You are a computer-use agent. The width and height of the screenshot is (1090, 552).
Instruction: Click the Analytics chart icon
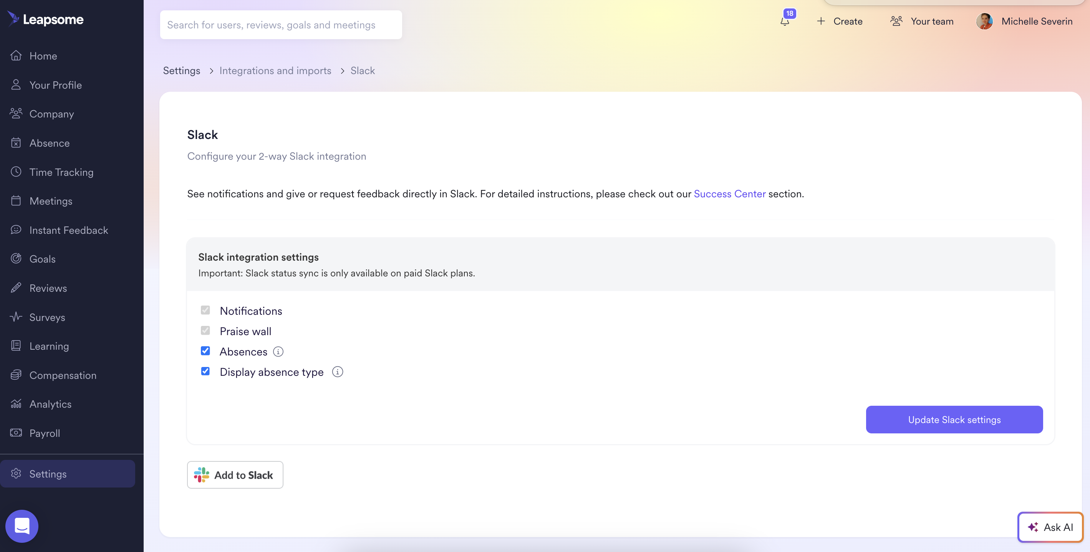16,403
